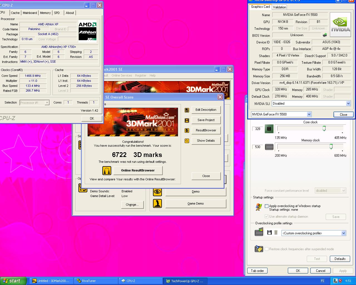Click the delete overclocking profile trash icon
Screen dimensions: 356x285
point(276,232)
